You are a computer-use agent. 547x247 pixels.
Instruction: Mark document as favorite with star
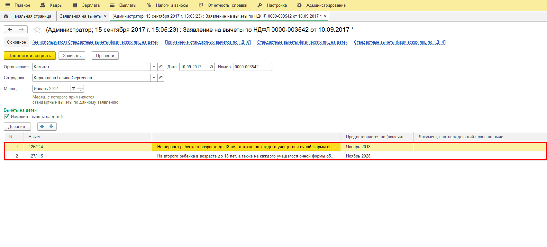click(x=37, y=30)
